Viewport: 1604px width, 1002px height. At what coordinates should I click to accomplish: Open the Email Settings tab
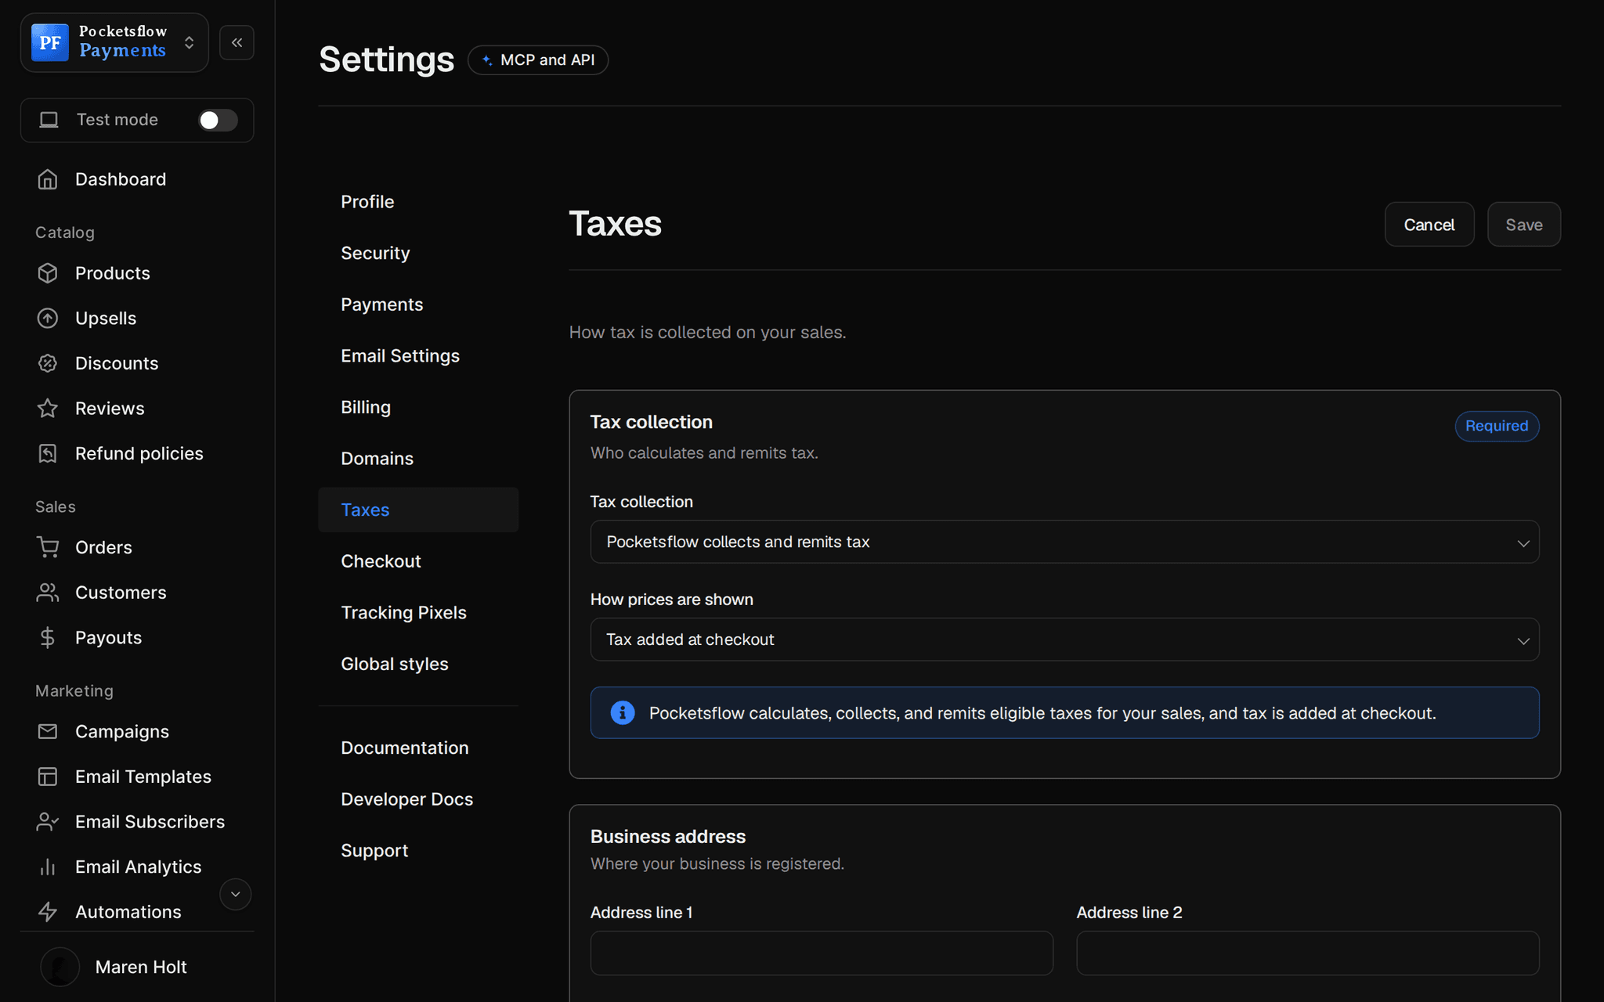coord(418,355)
